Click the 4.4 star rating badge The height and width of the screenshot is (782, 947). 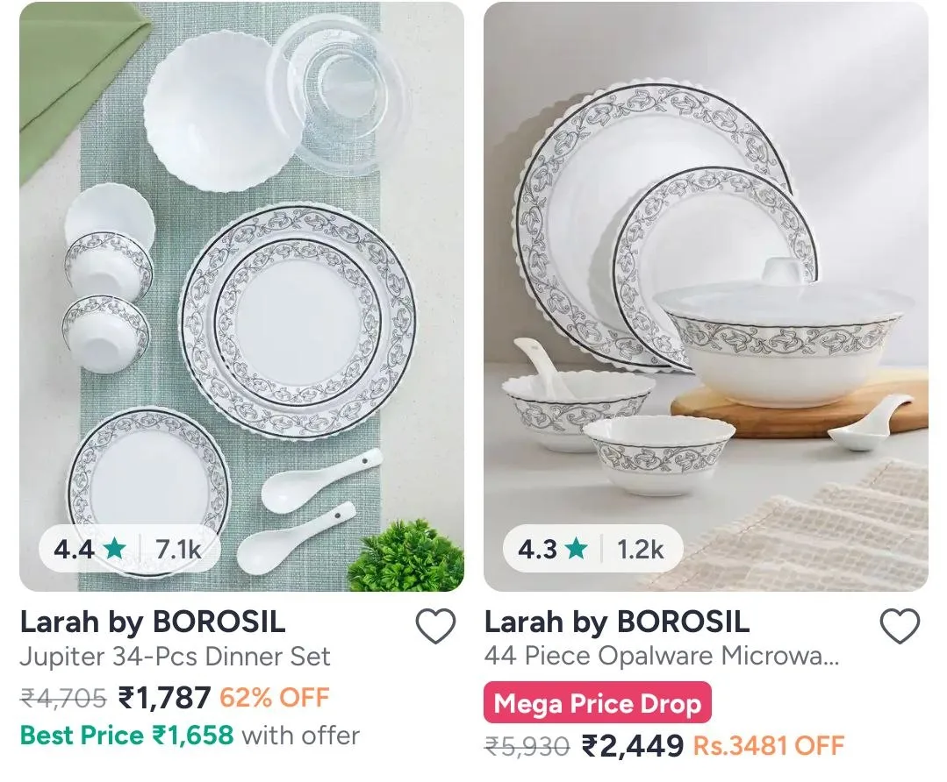[x=130, y=549]
